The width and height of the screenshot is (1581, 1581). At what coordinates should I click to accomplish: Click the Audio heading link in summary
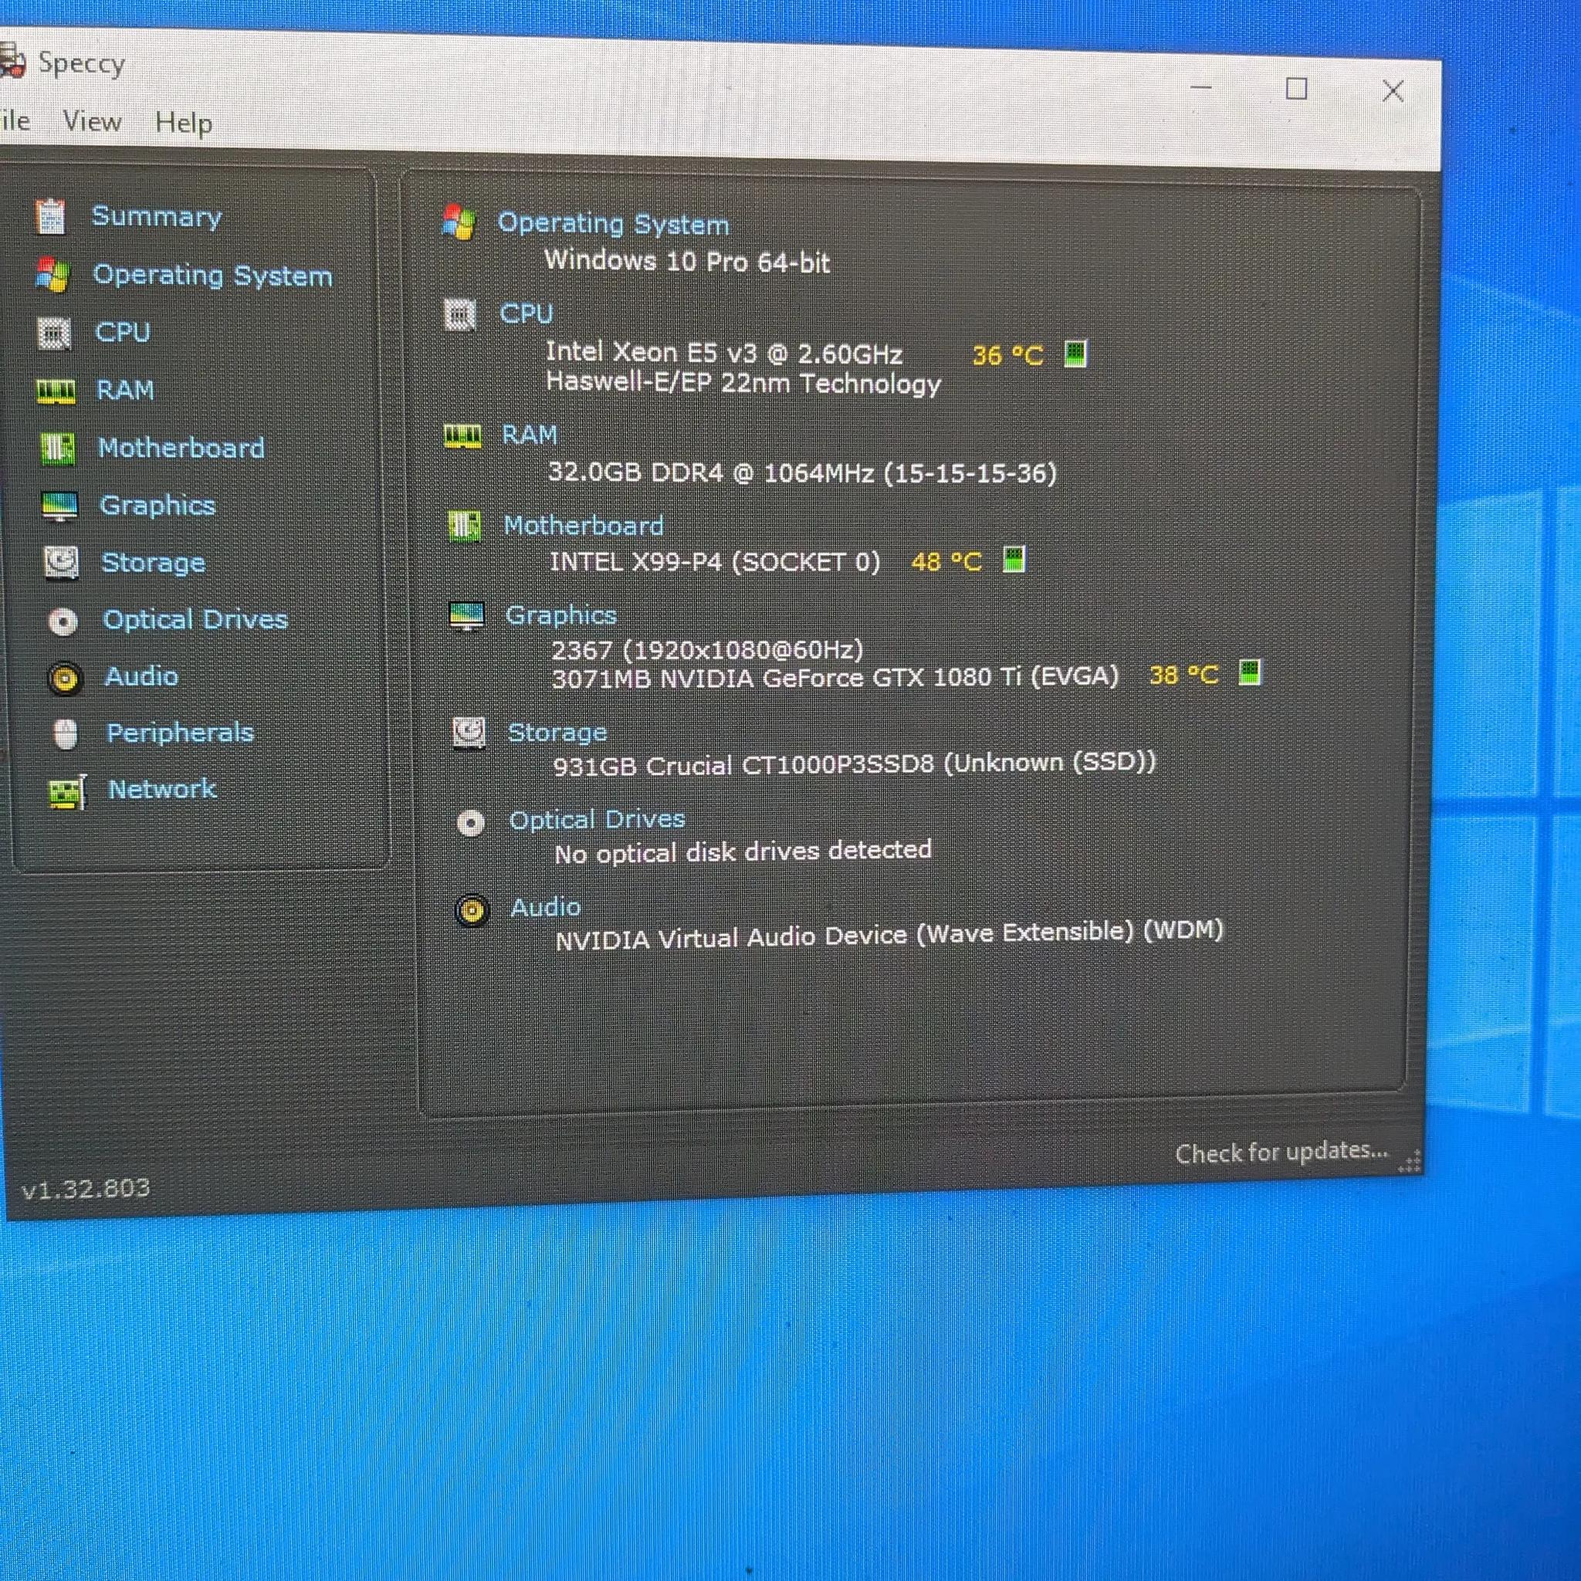click(546, 908)
